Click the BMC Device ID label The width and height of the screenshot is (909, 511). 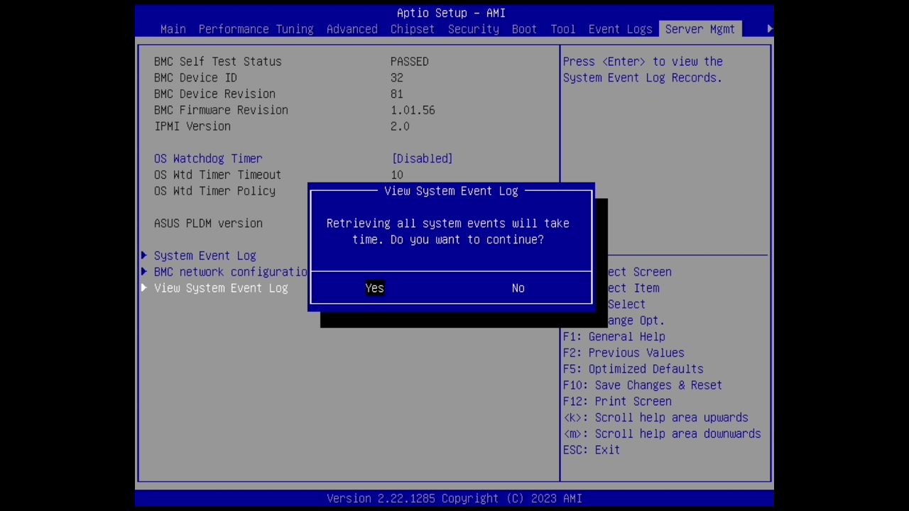tap(195, 77)
